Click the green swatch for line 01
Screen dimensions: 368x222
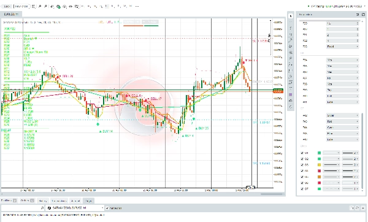(x=319, y=153)
